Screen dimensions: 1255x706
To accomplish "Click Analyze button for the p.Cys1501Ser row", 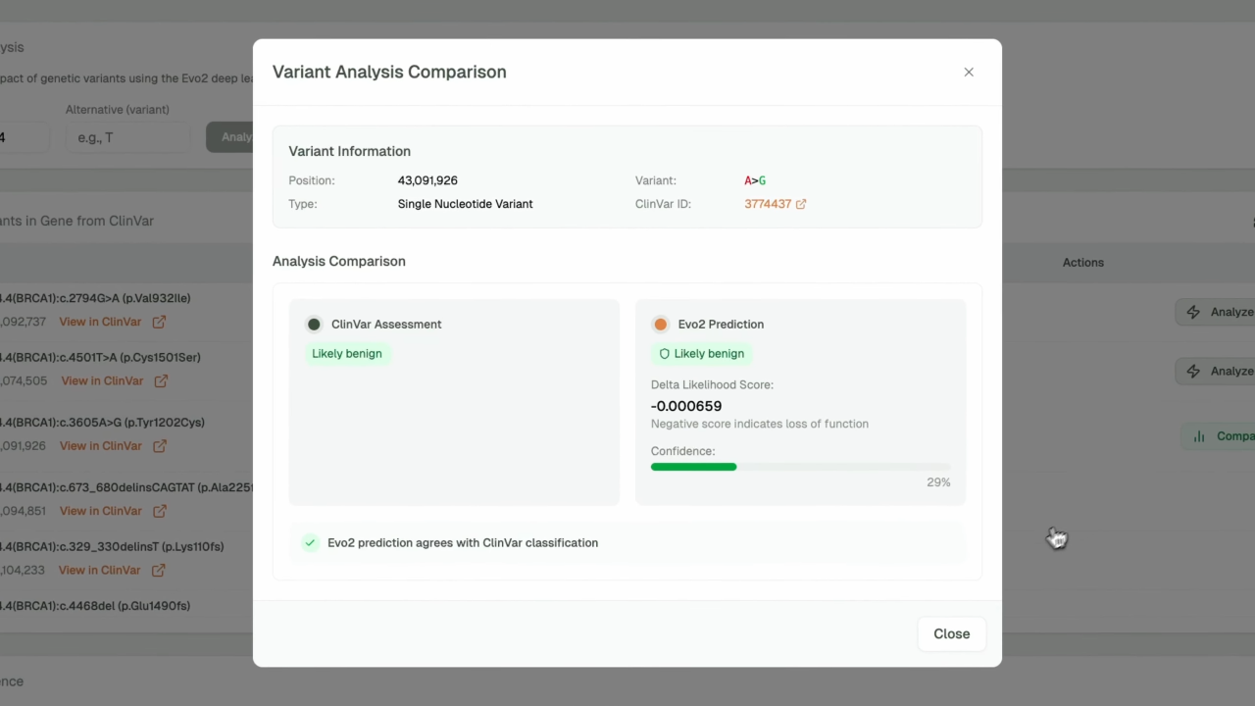I will pos(1216,371).
